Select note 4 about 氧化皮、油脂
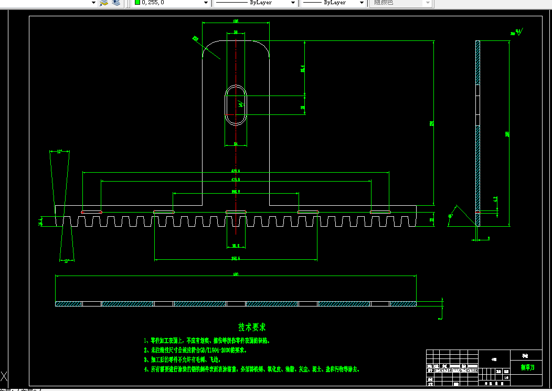 252,369
